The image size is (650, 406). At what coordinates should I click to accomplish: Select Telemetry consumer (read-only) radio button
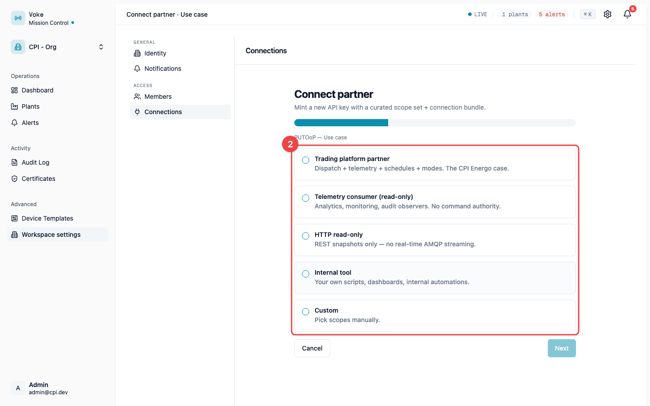click(x=306, y=198)
